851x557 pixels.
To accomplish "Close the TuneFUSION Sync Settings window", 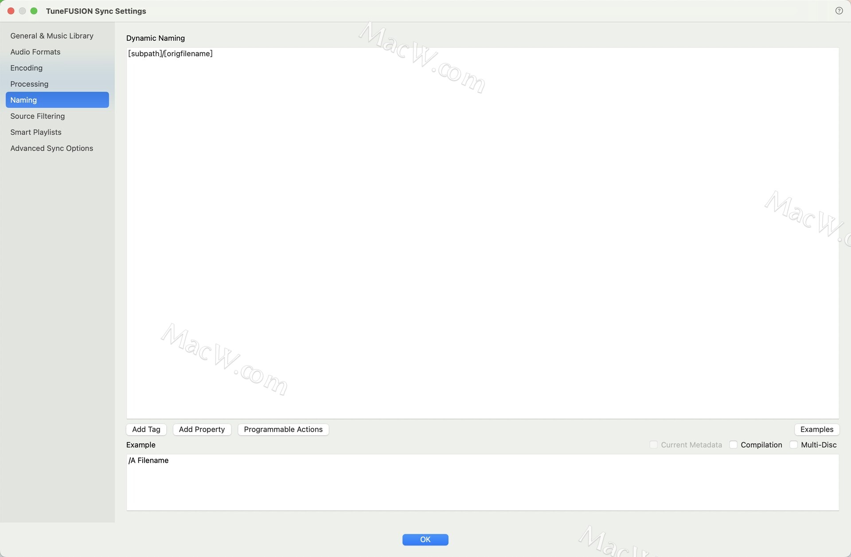I will click(11, 11).
